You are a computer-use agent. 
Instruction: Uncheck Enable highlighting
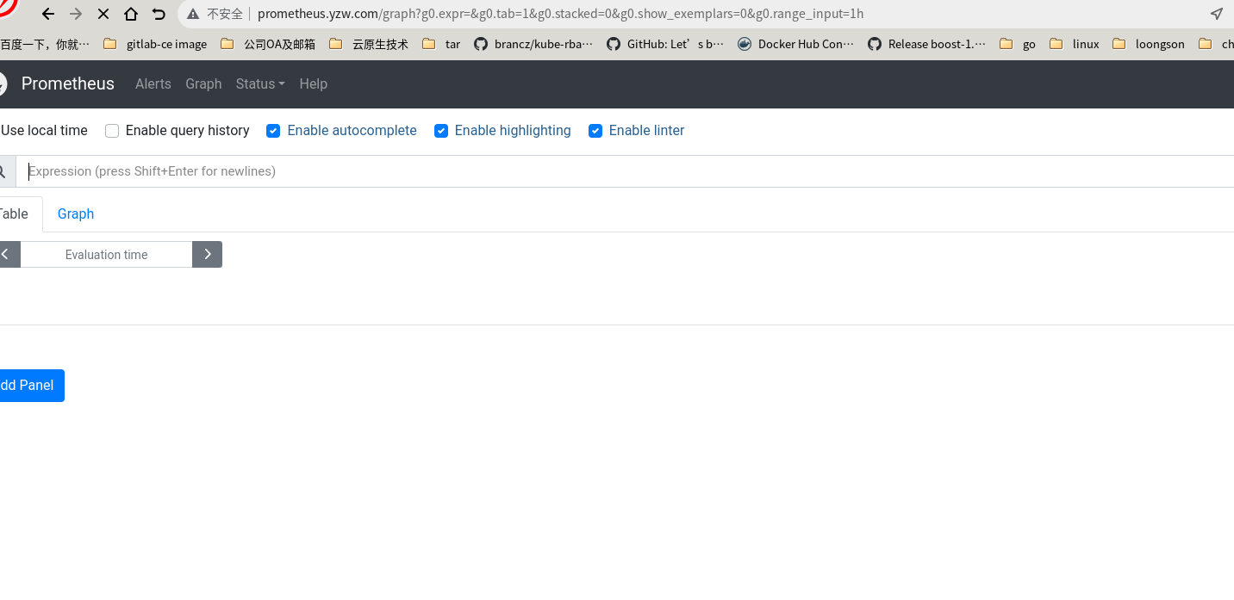tap(441, 131)
